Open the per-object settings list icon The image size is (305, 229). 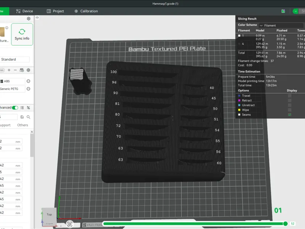(x=22, y=108)
